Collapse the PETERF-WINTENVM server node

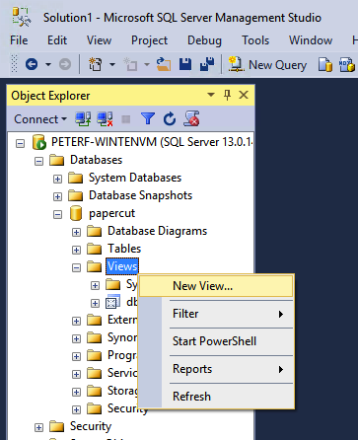point(21,143)
